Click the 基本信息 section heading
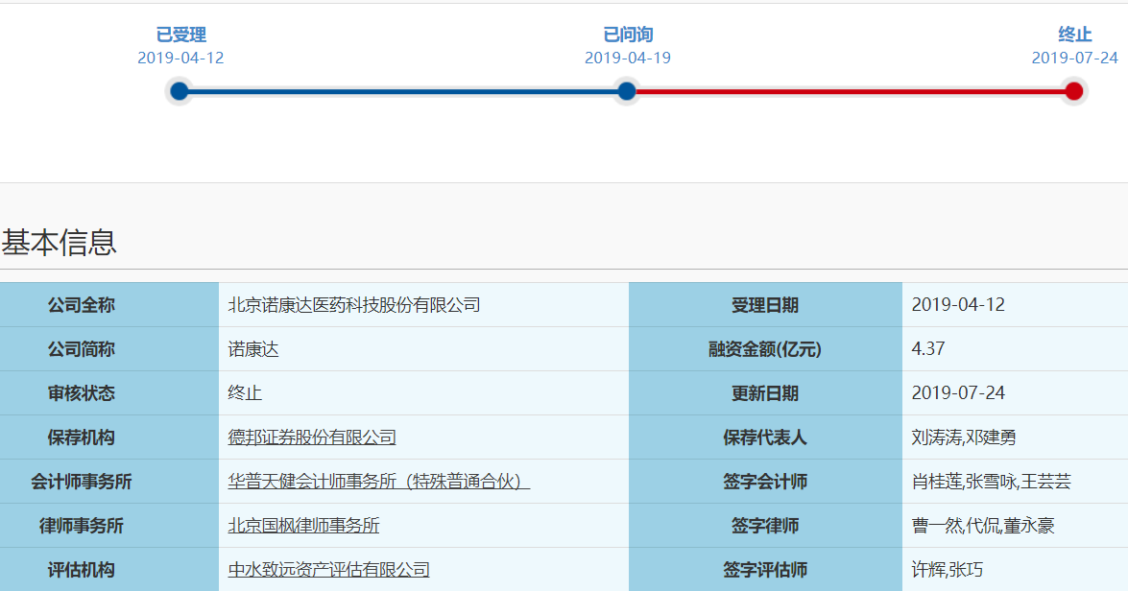This screenshot has height=591, width=1128. pyautogui.click(x=59, y=243)
